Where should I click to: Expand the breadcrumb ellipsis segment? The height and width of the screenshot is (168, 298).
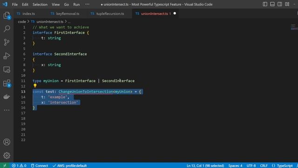pos(69,22)
